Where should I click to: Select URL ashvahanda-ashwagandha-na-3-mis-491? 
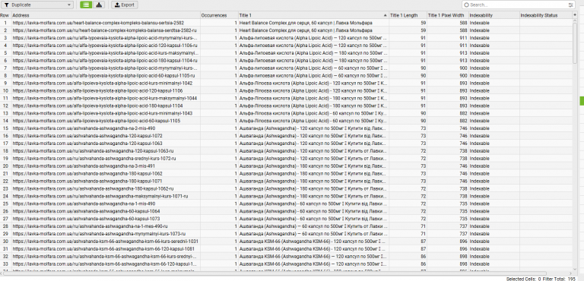pyautogui.click(x=84, y=166)
